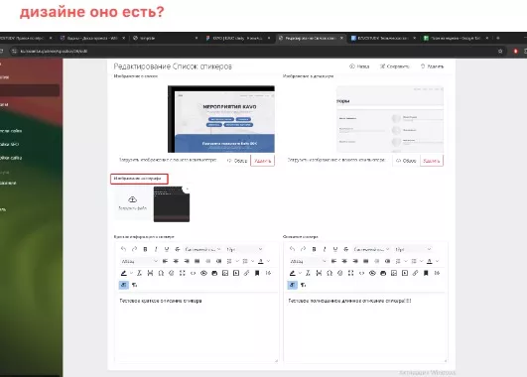The width and height of the screenshot is (527, 377).
Task: Click the Сохранить save button
Action: (x=395, y=66)
